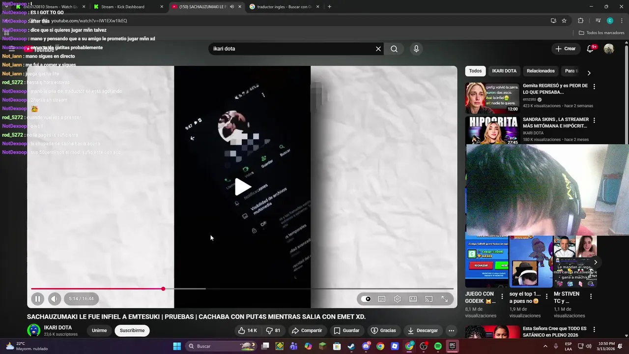The width and height of the screenshot is (629, 354).
Task: Open the IKARI DOTA channel avatar
Action: tap(33, 330)
